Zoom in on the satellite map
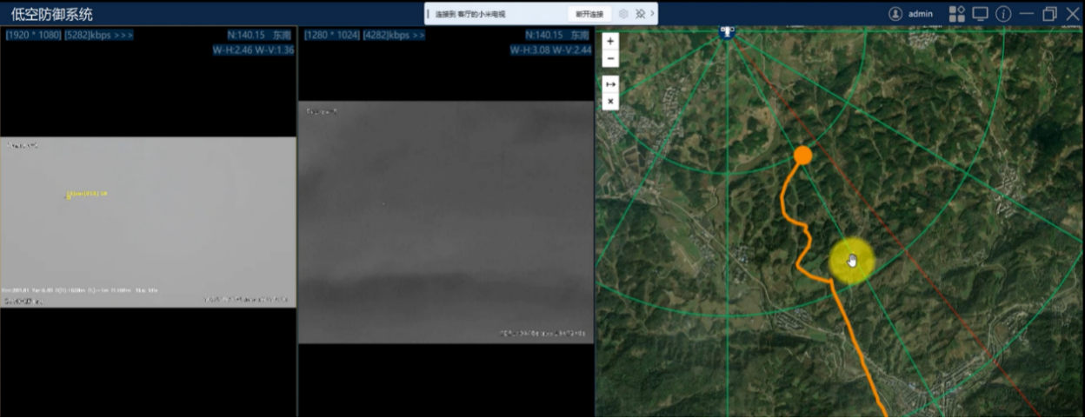1085x418 pixels. [610, 41]
